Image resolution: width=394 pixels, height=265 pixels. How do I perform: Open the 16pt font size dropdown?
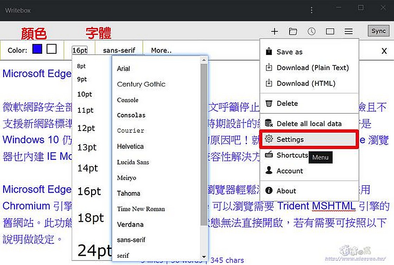pyautogui.click(x=80, y=51)
